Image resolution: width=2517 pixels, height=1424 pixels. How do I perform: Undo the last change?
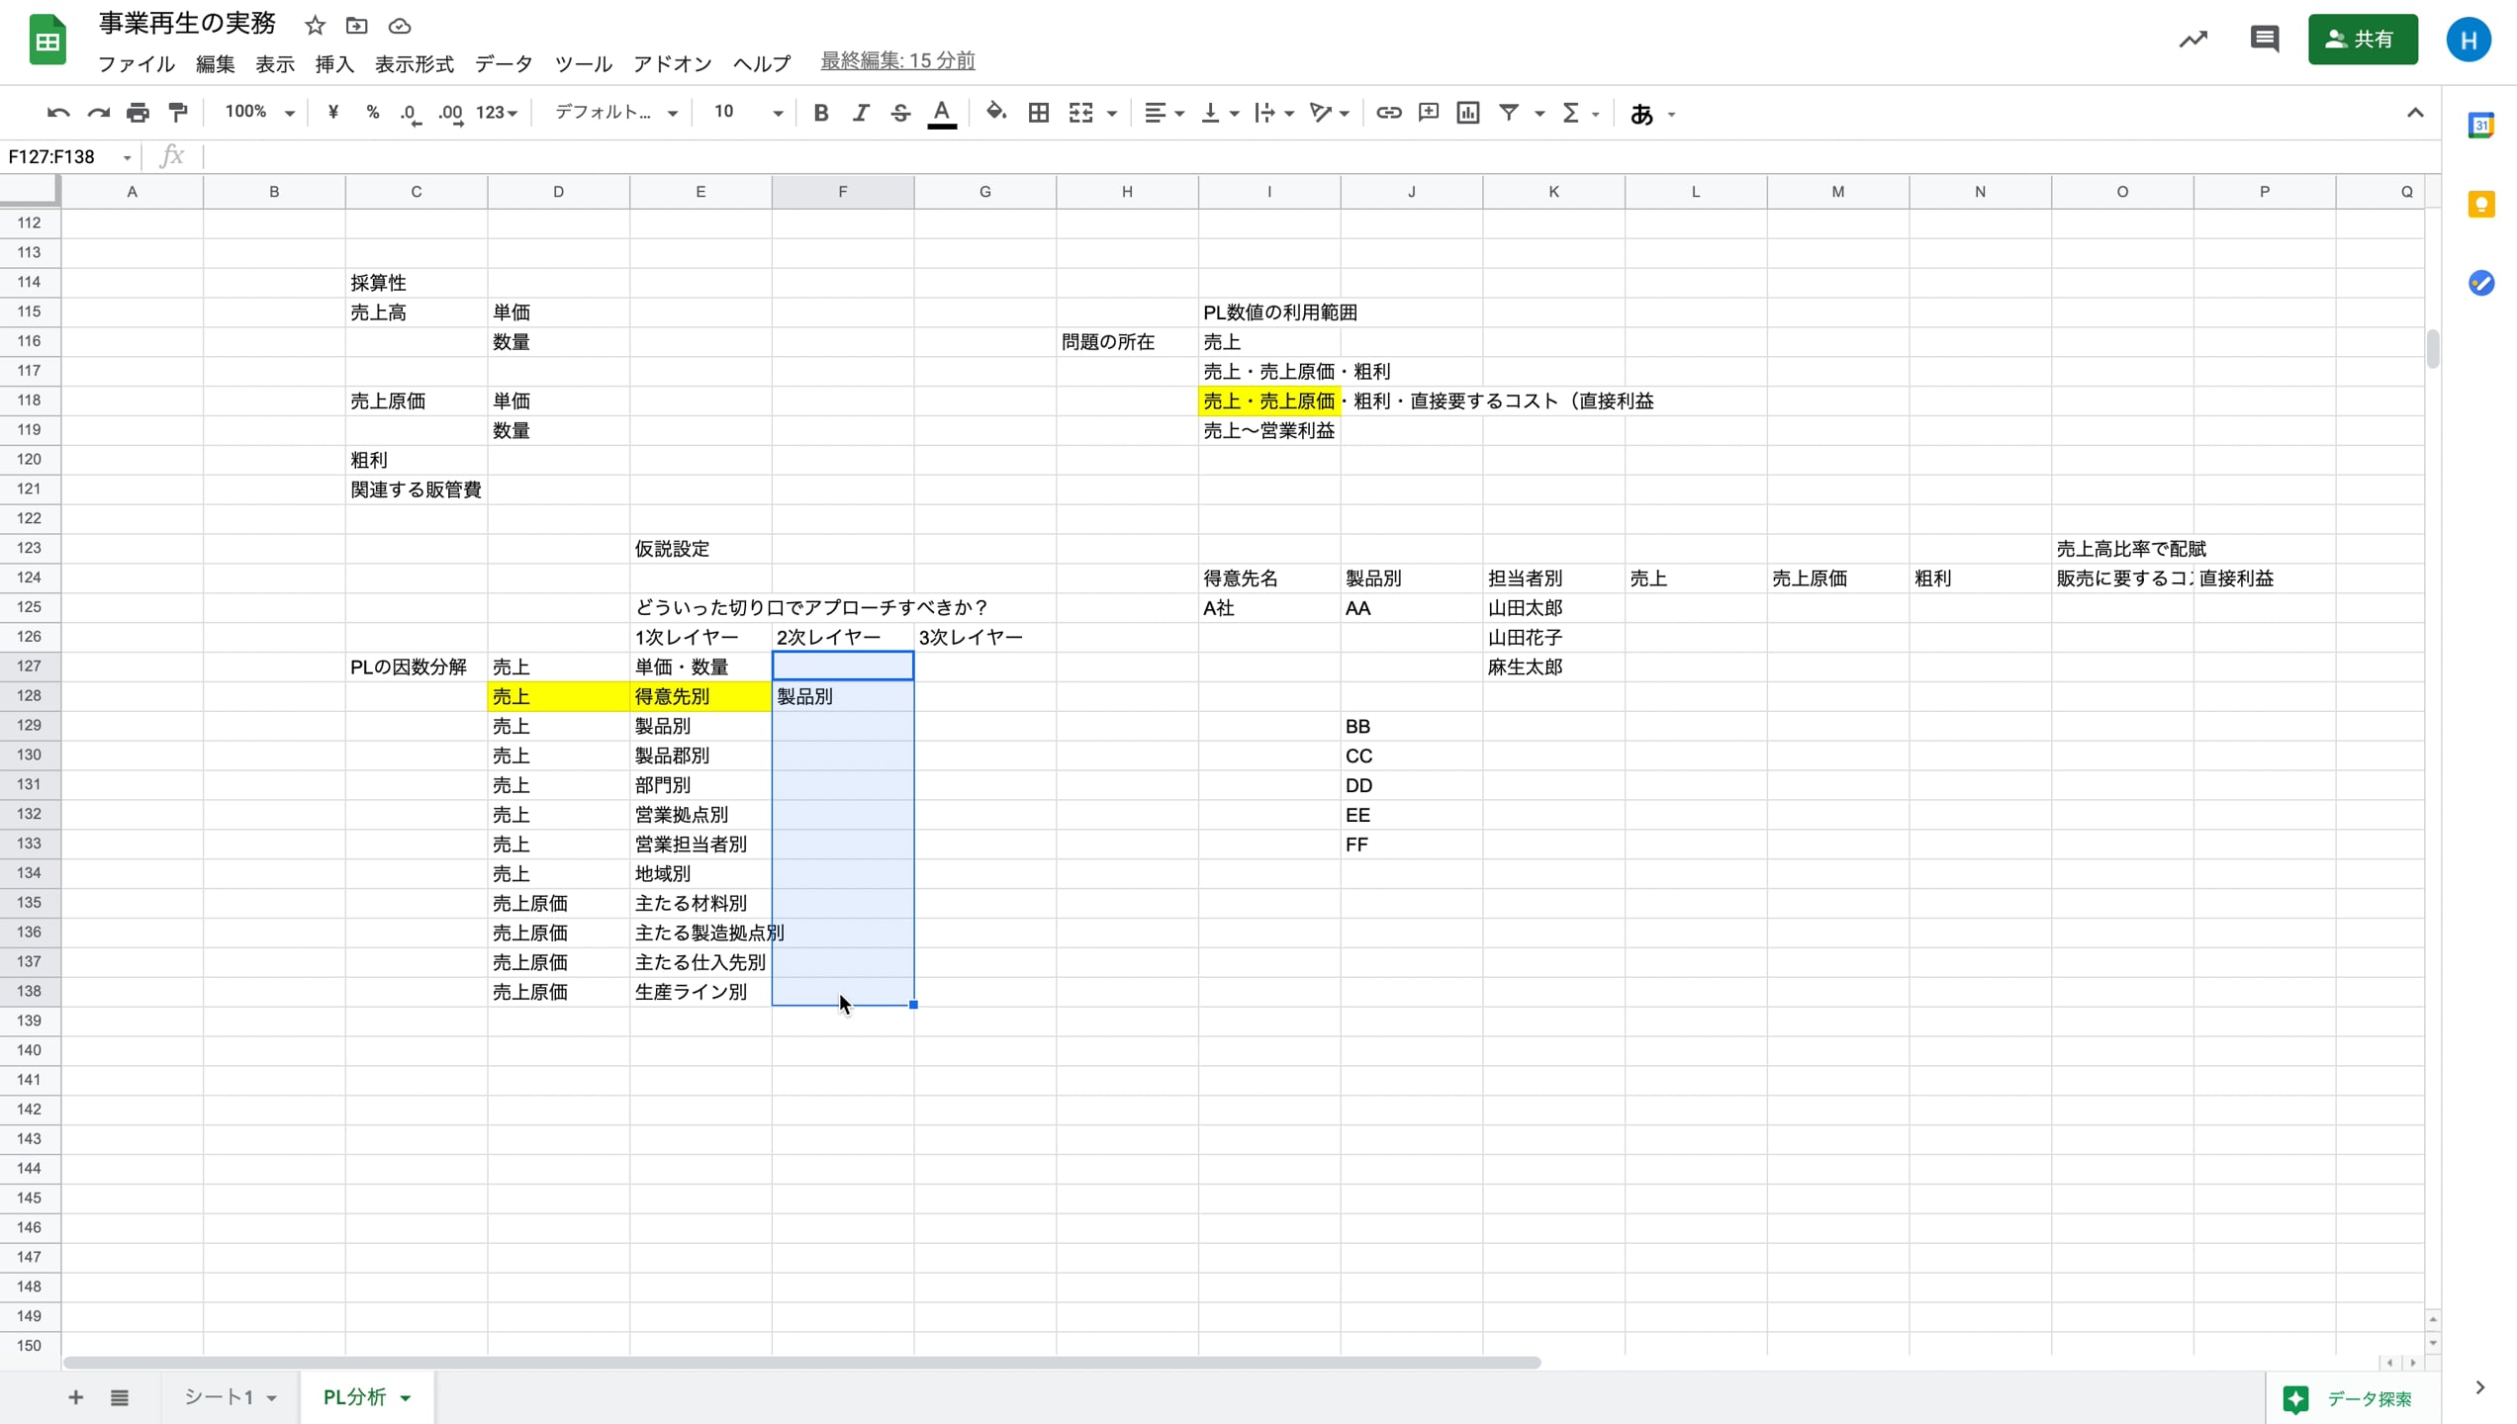pyautogui.click(x=56, y=113)
